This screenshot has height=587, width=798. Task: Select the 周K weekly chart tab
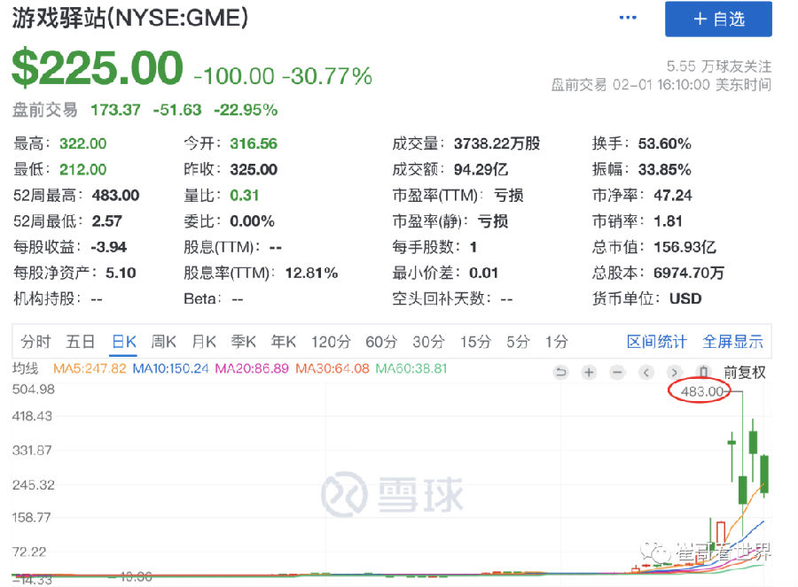point(166,342)
